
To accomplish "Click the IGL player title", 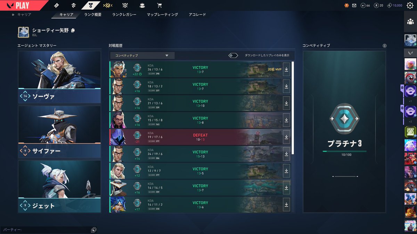I will click(34, 35).
